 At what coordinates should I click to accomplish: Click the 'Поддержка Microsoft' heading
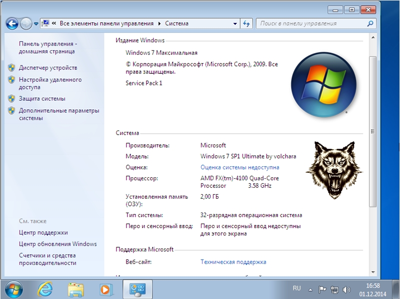[x=144, y=250]
